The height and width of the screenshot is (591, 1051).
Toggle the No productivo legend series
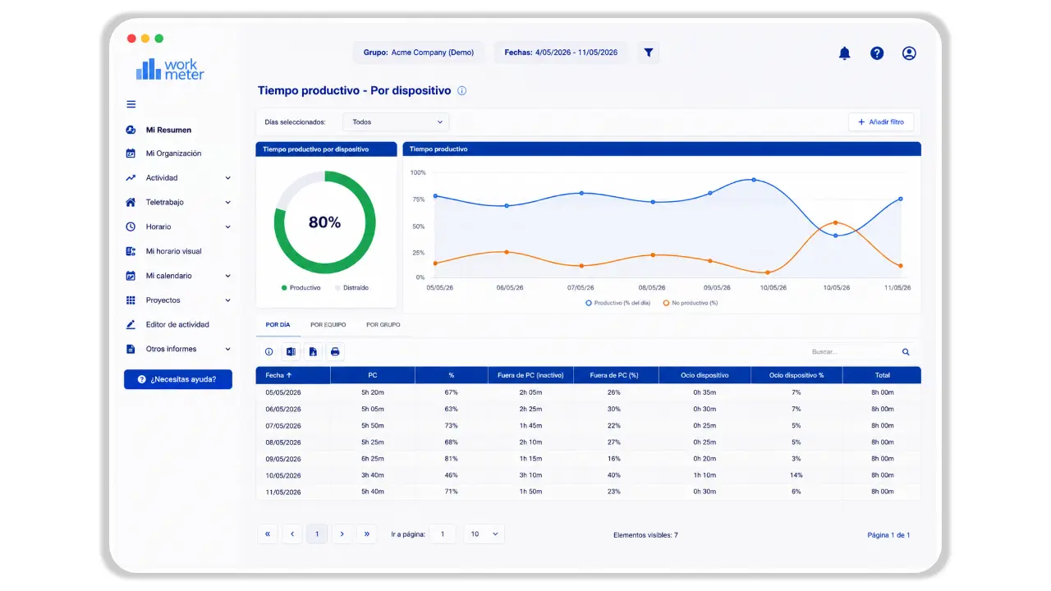tap(691, 303)
